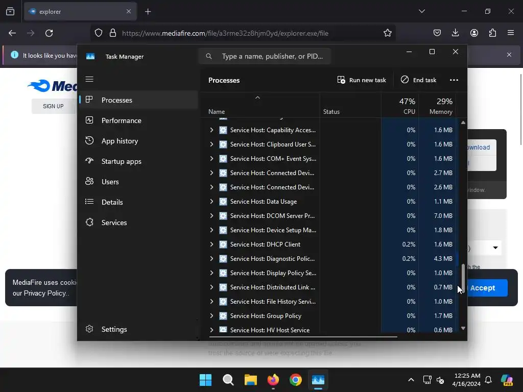Expand Service Host: Device Setup Manager
523x392 pixels.
click(x=211, y=230)
